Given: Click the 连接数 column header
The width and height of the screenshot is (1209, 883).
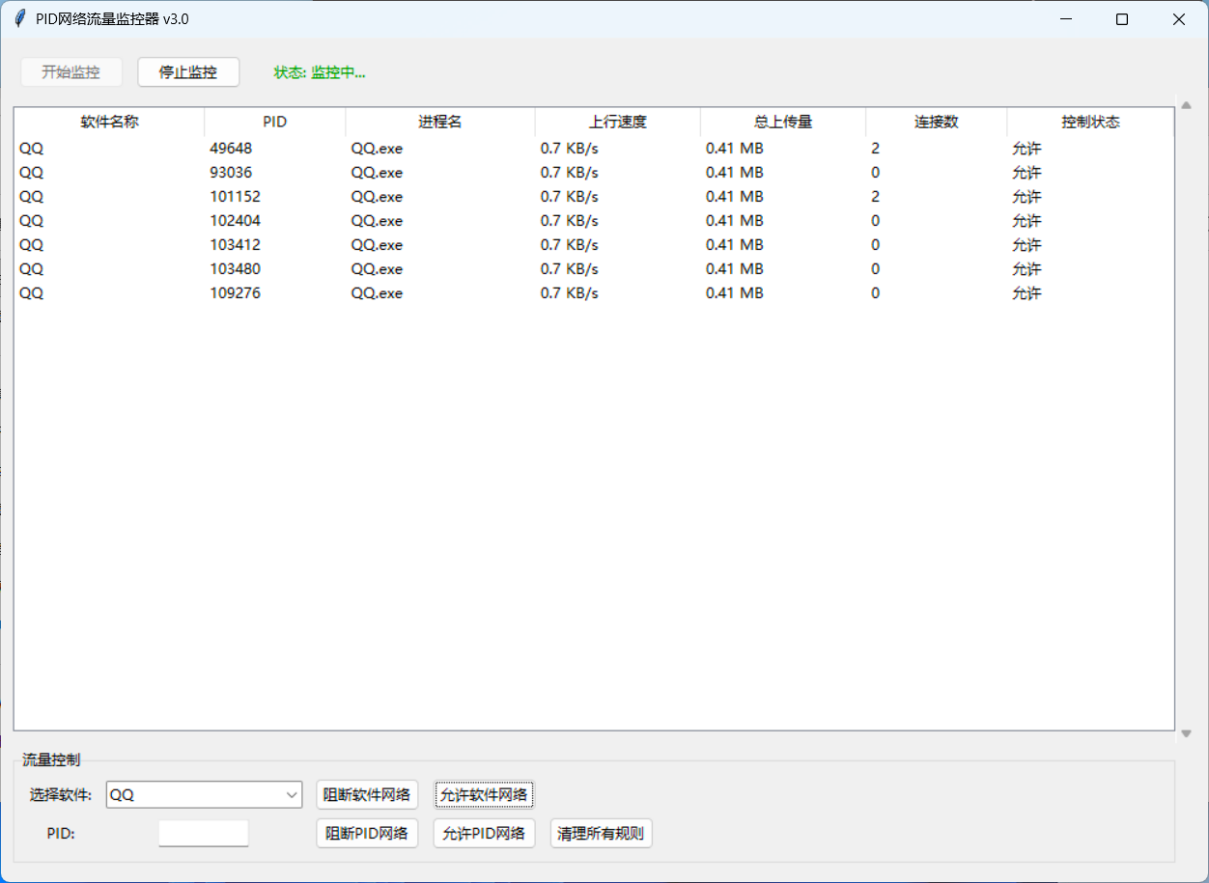Looking at the screenshot, I should tap(937, 122).
